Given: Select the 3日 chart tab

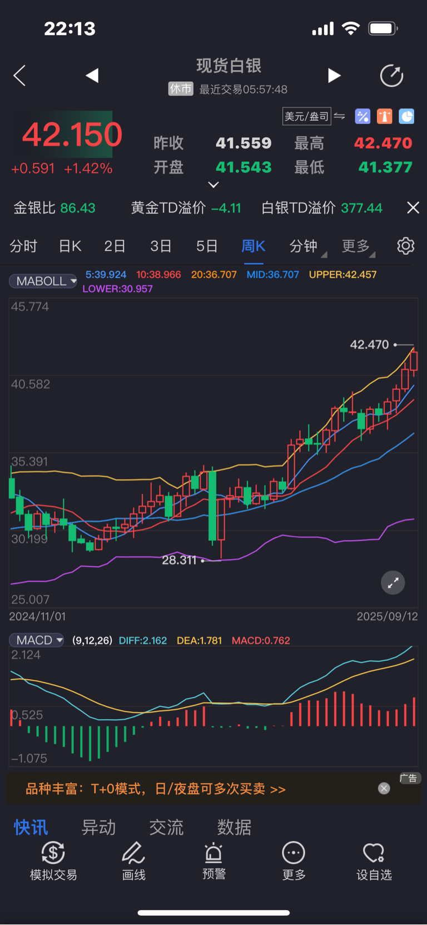Looking at the screenshot, I should click(x=161, y=246).
